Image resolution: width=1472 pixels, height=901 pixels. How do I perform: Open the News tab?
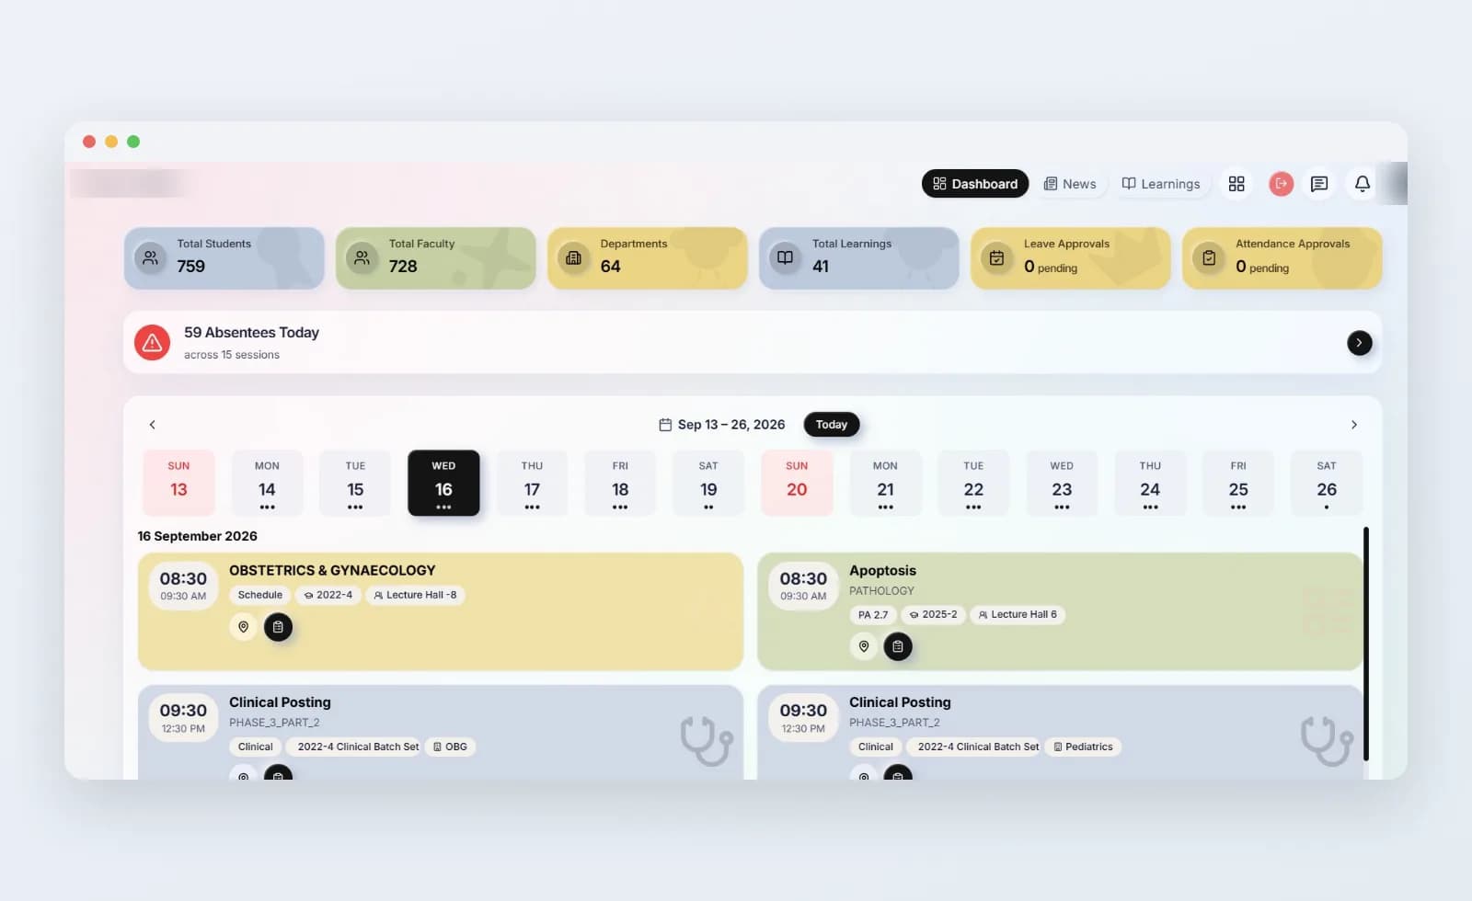[1070, 184]
